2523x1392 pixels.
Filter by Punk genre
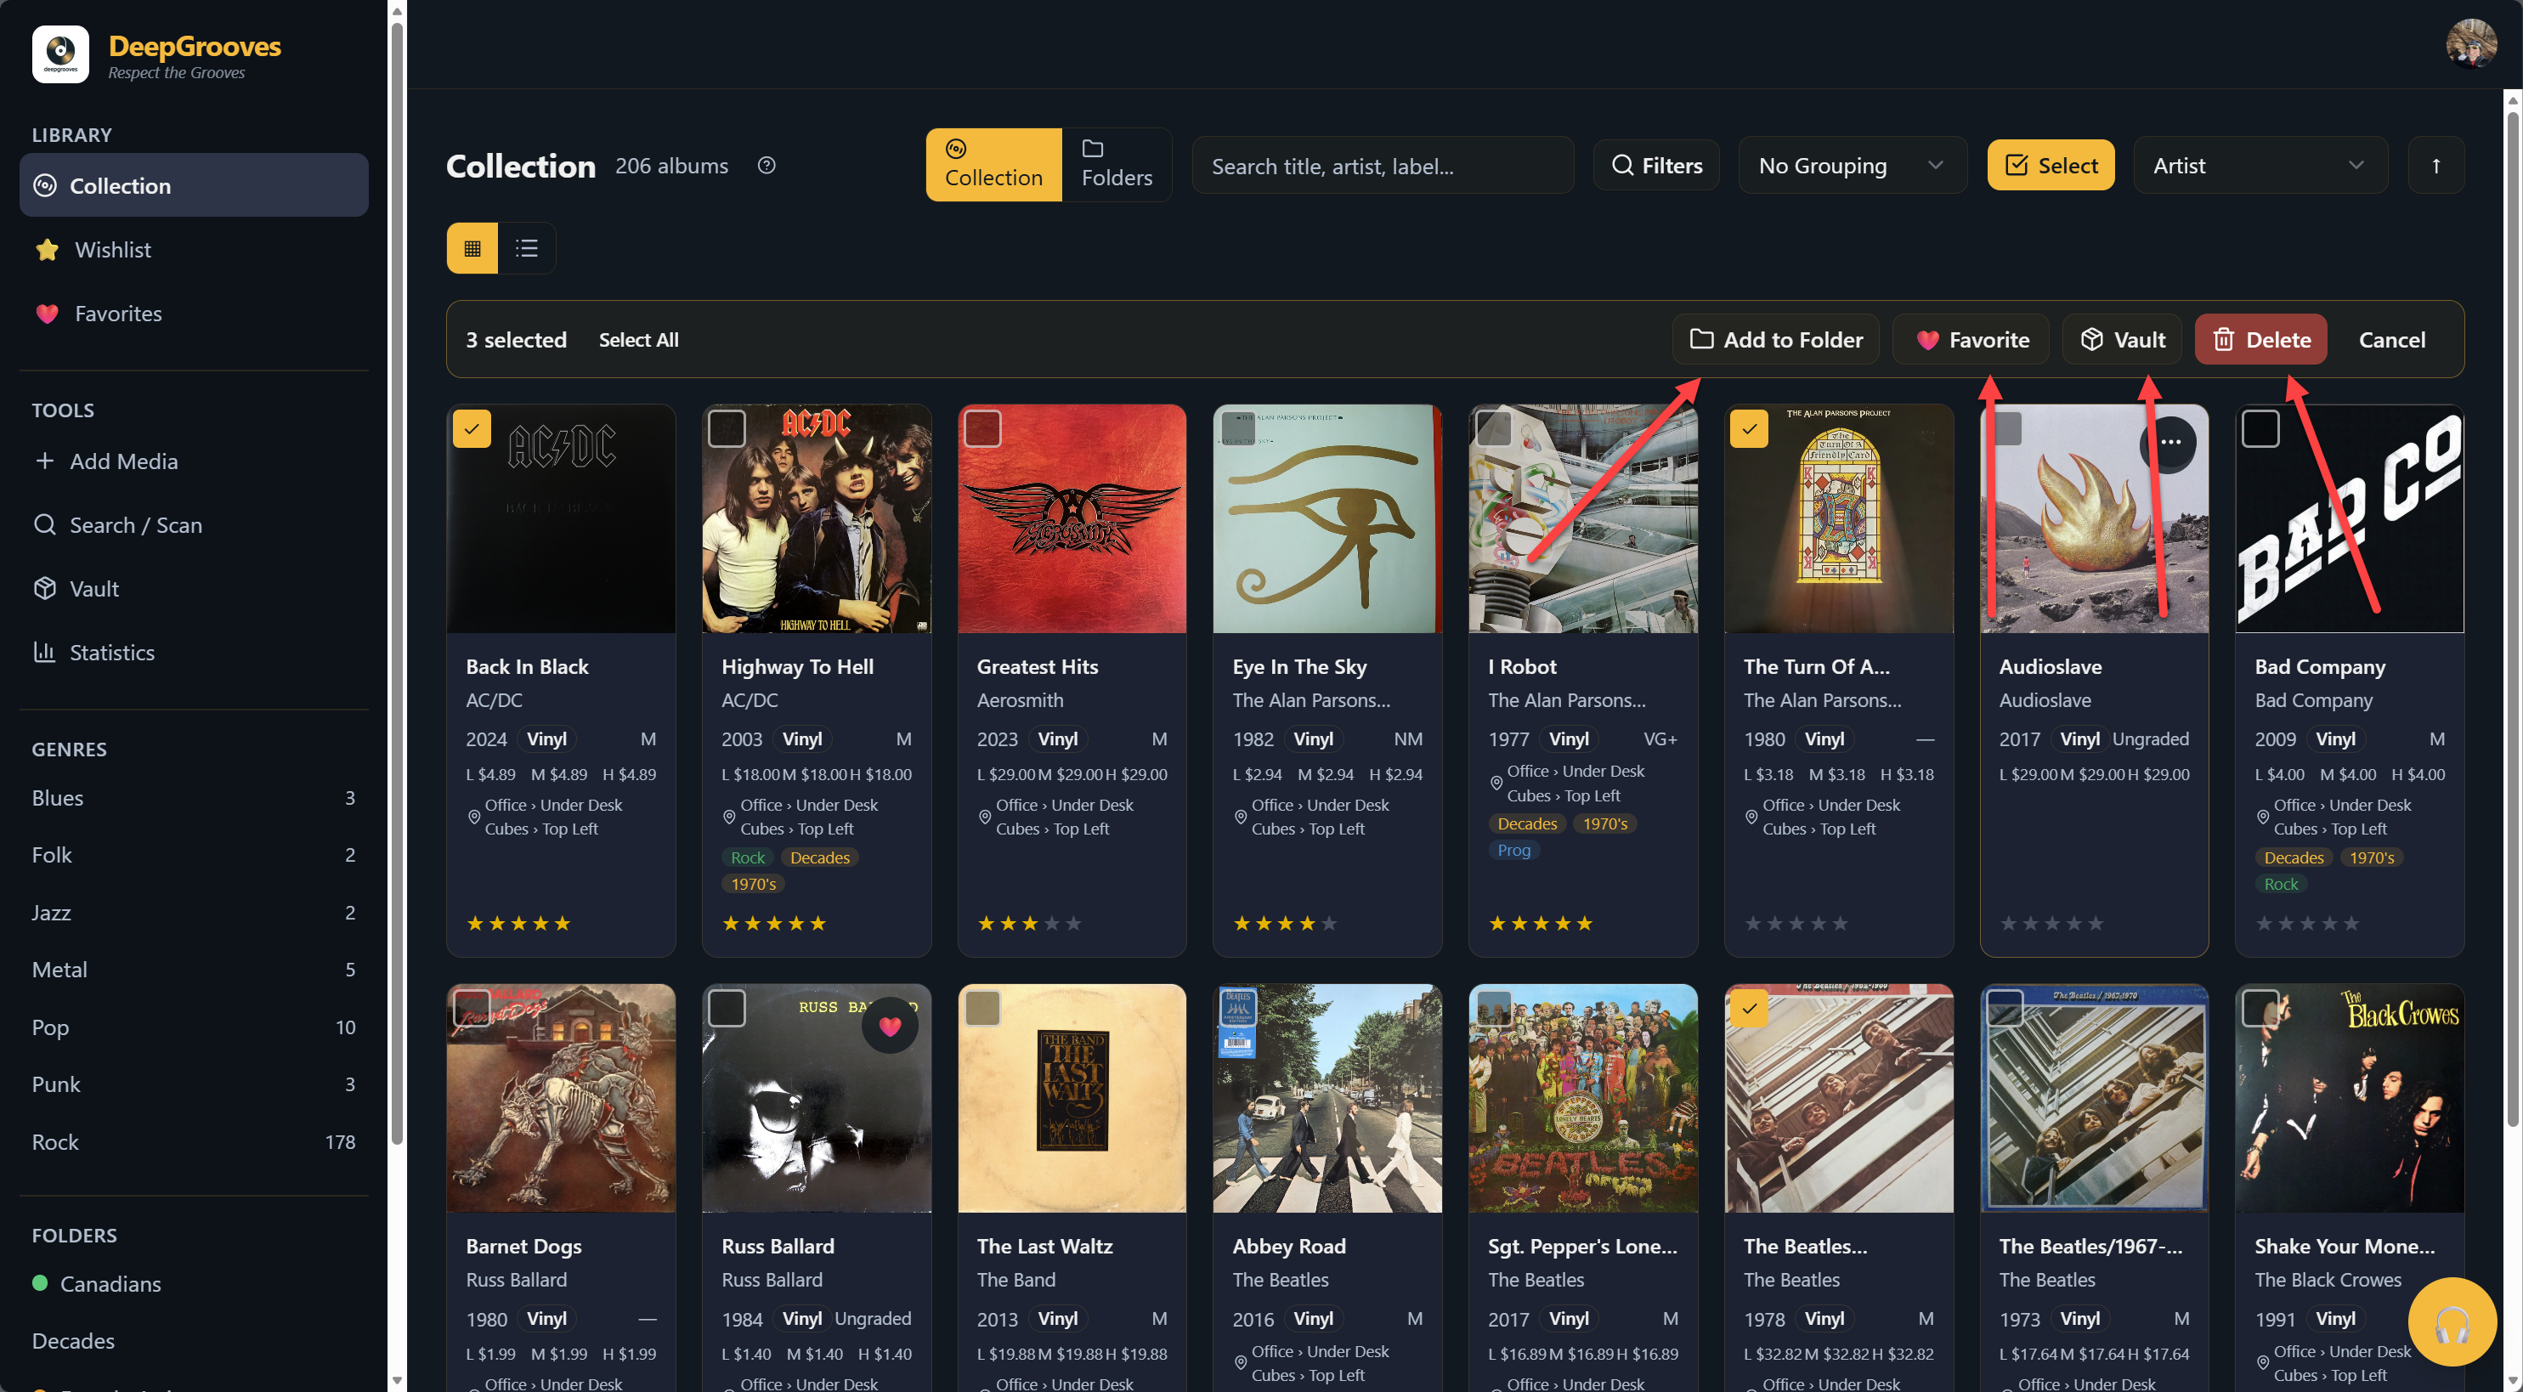pyautogui.click(x=193, y=1084)
